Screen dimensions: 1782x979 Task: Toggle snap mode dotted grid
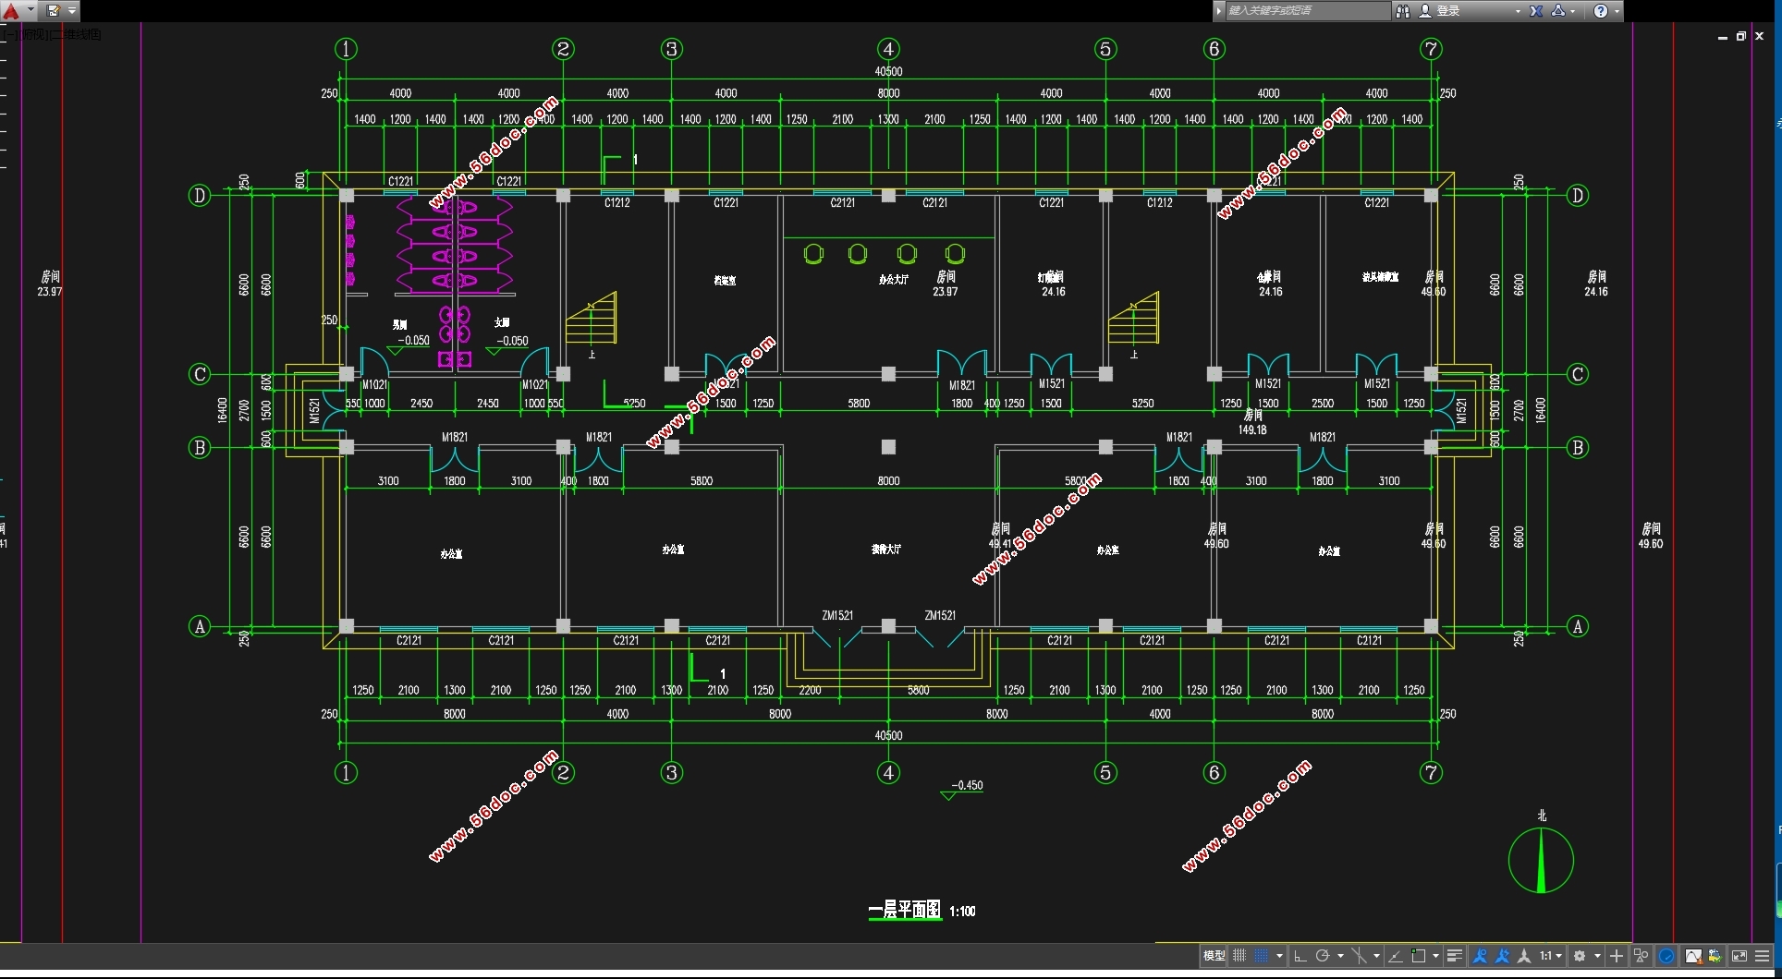click(x=1261, y=956)
